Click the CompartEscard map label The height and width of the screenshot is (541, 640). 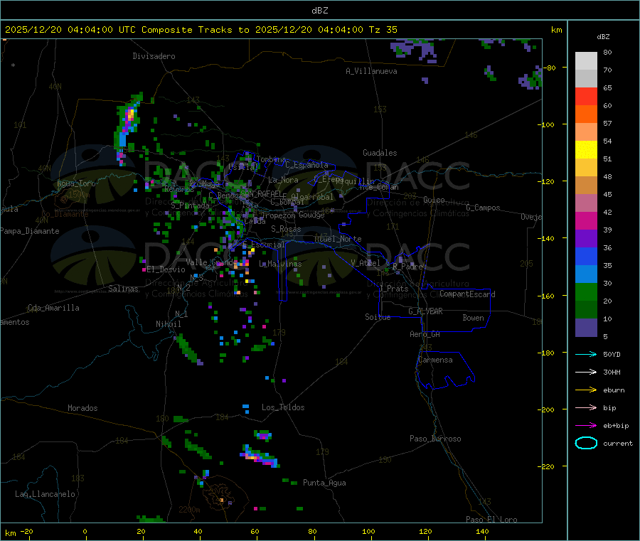point(467,294)
